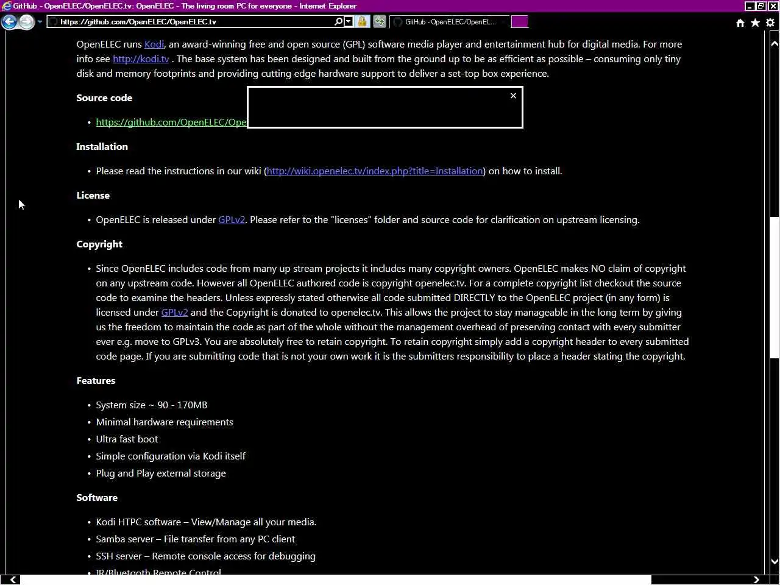Click 'SSH server' list item

point(205,556)
